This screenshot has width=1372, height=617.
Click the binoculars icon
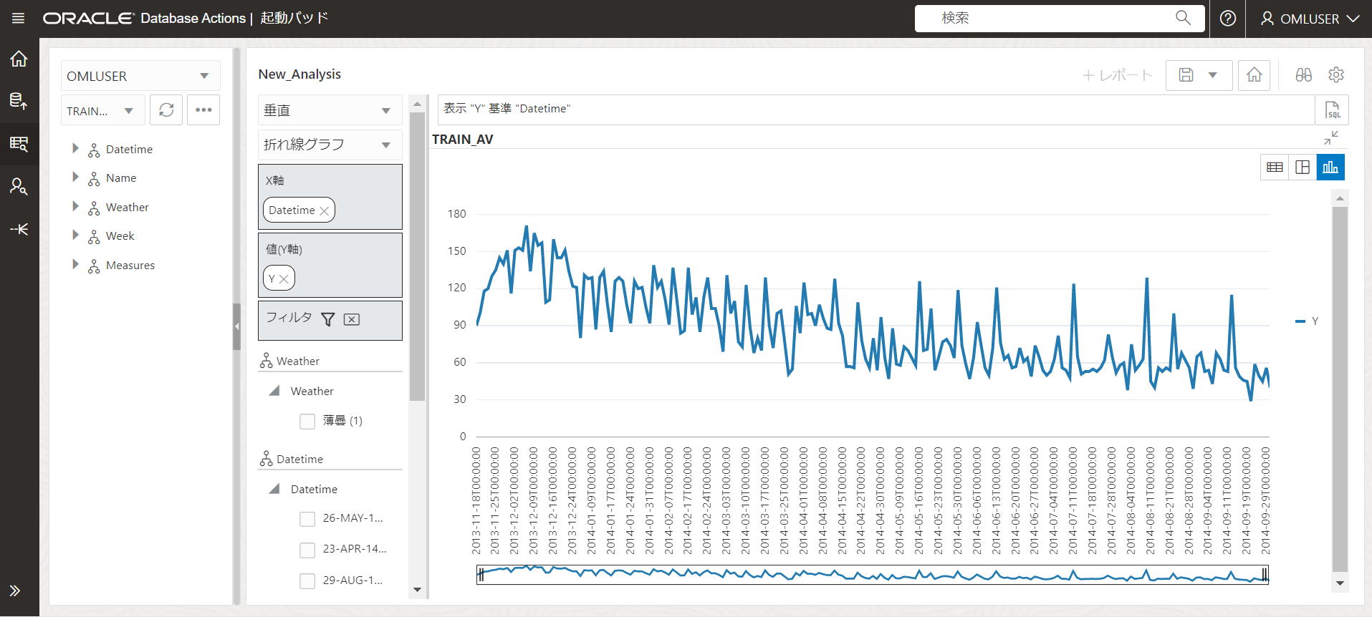(1304, 74)
